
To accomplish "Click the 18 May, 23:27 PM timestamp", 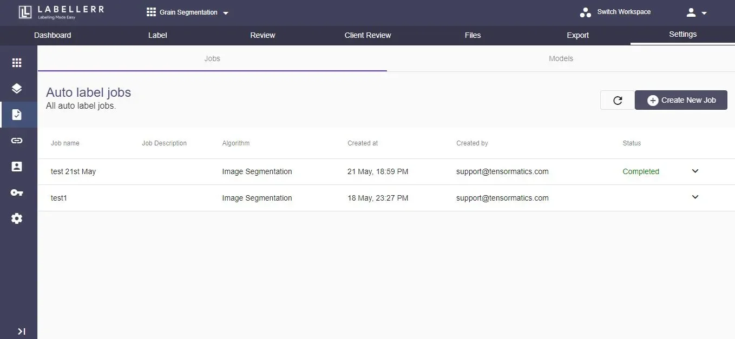I will [378, 198].
